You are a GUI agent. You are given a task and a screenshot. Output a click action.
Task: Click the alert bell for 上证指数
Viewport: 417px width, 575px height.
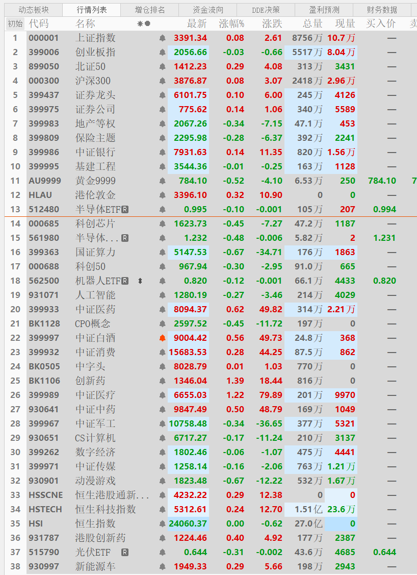pos(162,38)
